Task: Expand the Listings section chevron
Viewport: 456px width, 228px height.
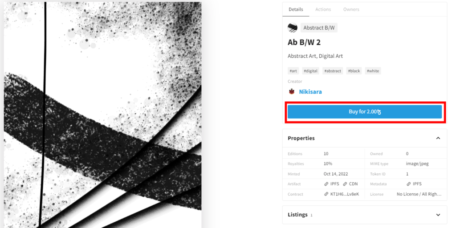Action: 438,215
